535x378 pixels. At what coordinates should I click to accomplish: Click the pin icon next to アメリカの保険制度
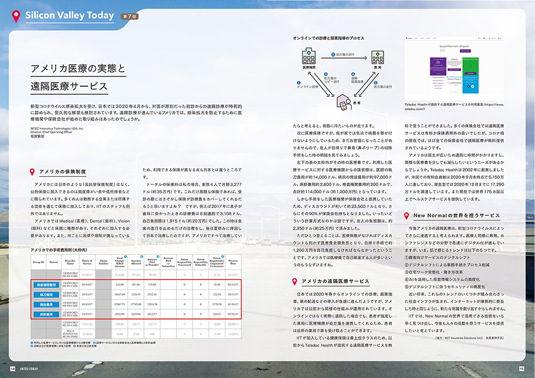pos(32,172)
